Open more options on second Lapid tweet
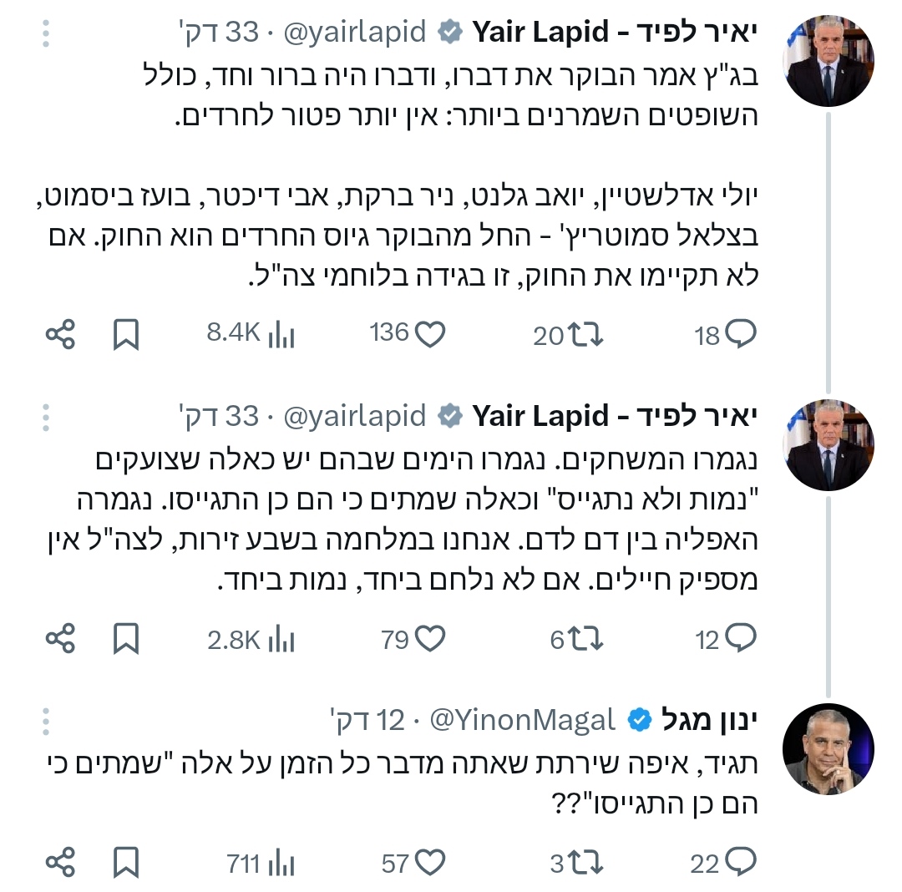Image resolution: width=902 pixels, height=892 pixels. (x=46, y=415)
